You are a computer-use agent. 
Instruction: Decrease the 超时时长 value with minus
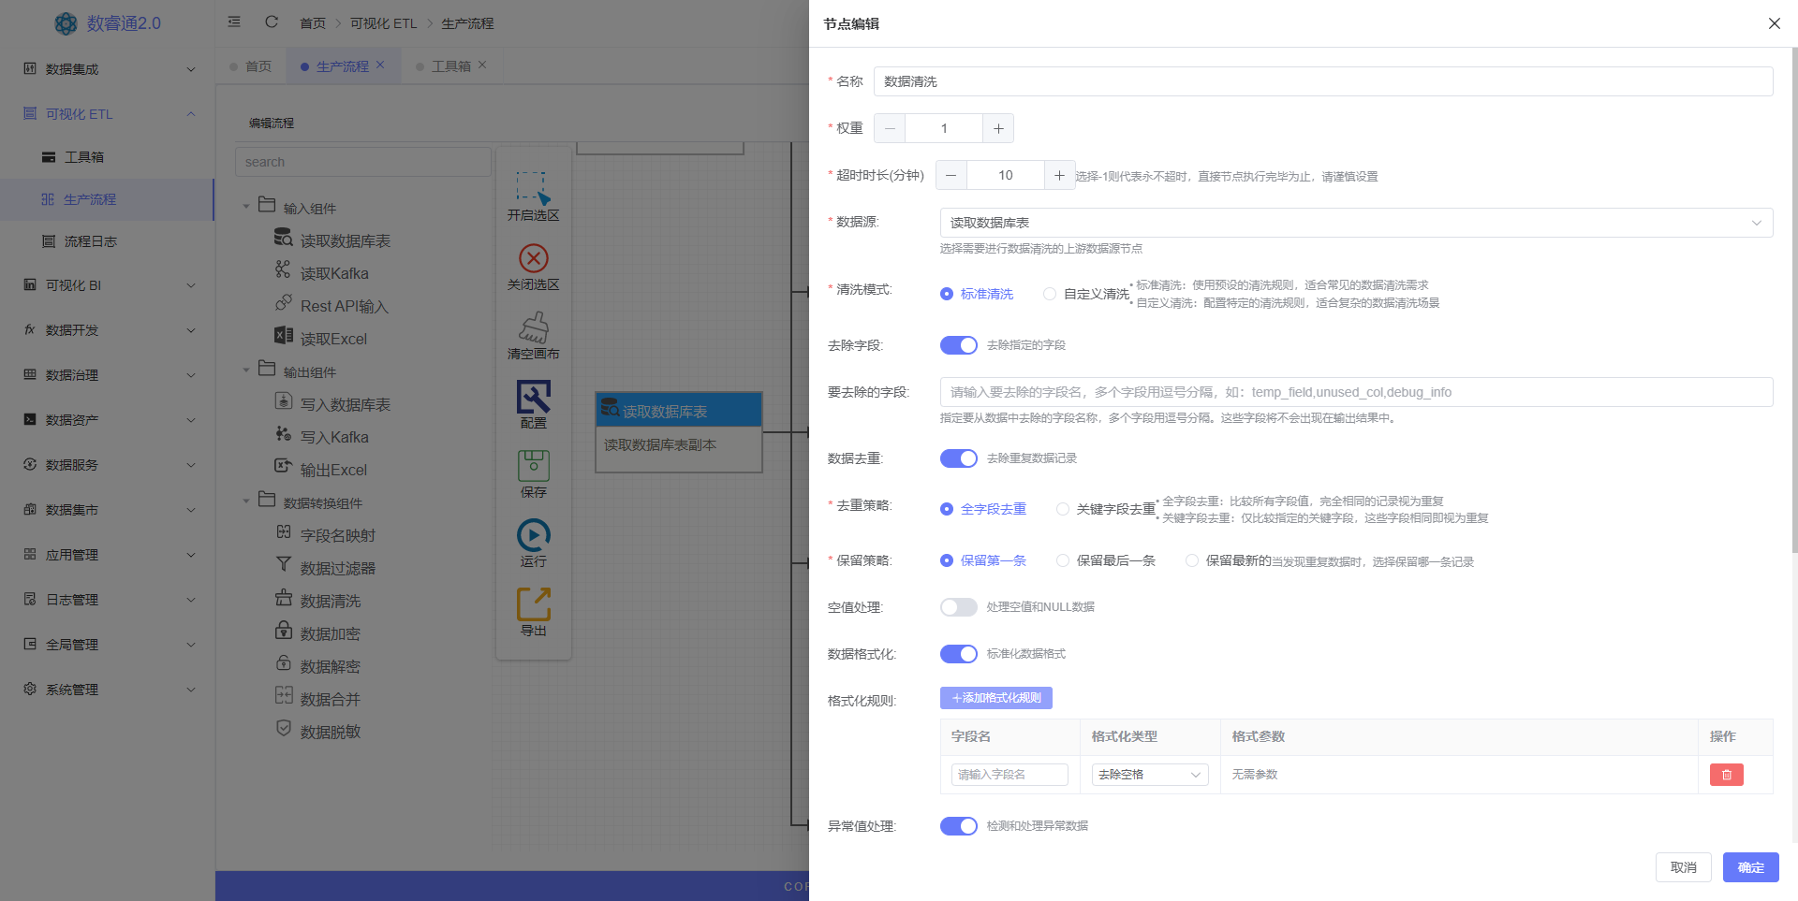click(951, 175)
